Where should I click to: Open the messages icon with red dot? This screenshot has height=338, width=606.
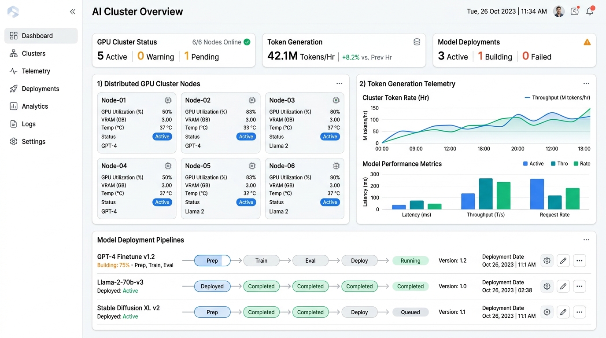click(x=574, y=11)
